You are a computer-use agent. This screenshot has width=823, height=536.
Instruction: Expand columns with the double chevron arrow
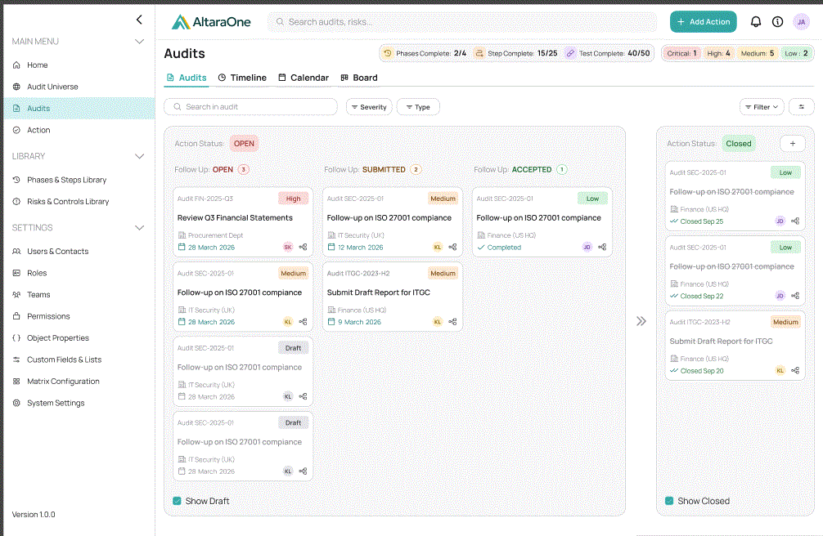point(641,321)
